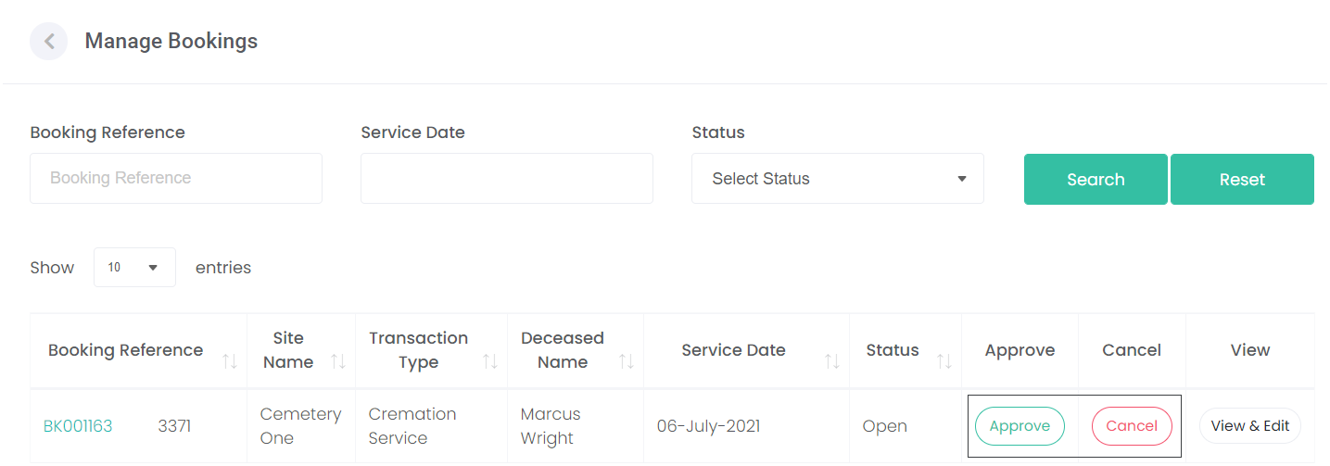Screen dimensions: 1330x466
Task: Click the View column header
Action: pyautogui.click(x=1250, y=350)
